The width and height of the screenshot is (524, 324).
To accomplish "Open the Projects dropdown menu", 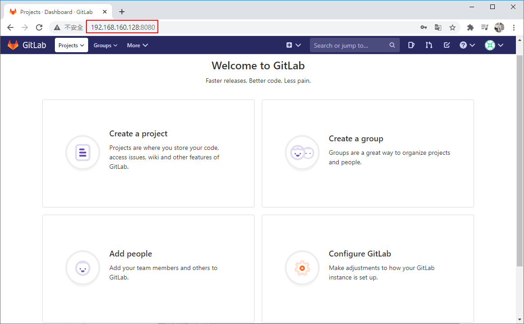I will pos(71,45).
